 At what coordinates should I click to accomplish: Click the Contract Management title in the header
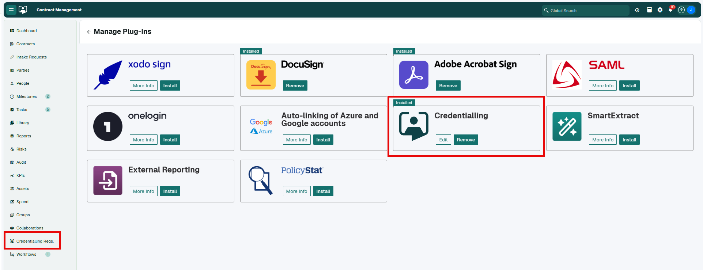(59, 10)
